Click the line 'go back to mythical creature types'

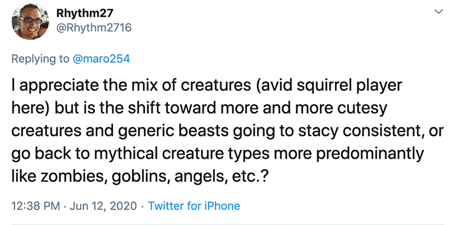point(217,154)
